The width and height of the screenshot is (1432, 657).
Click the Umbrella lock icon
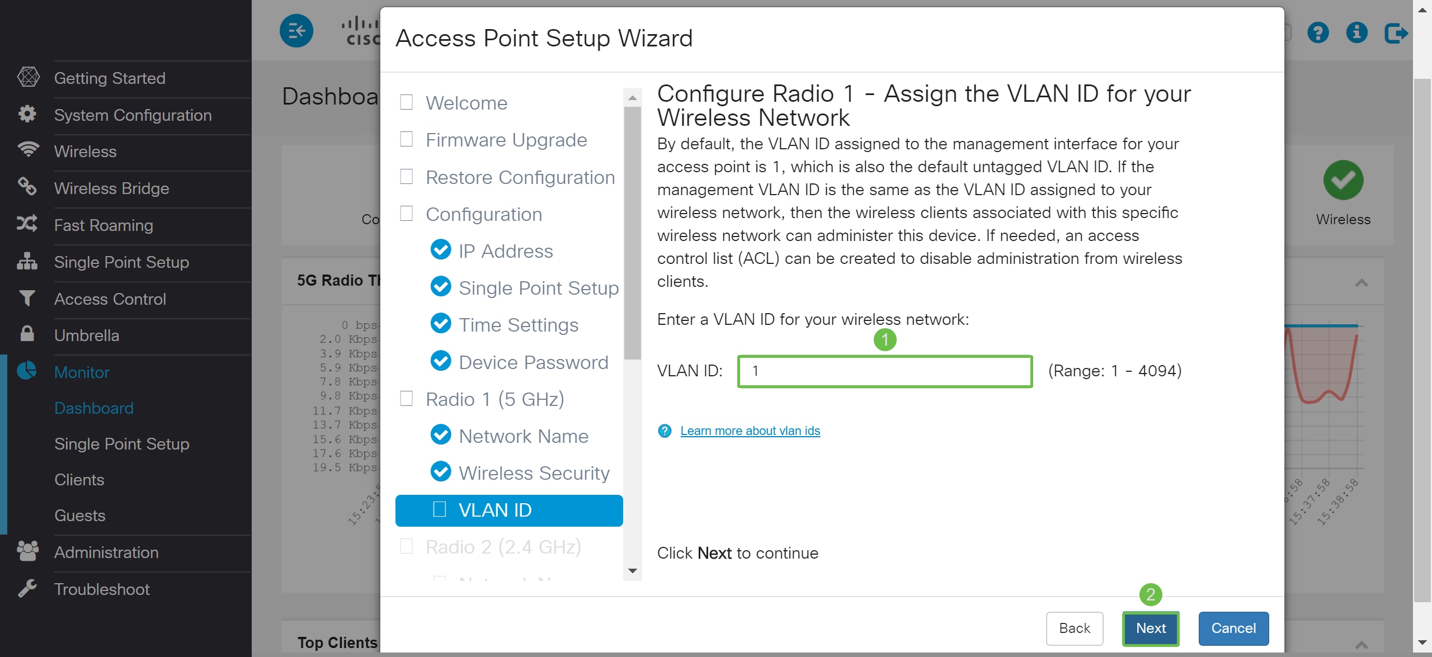coord(27,334)
